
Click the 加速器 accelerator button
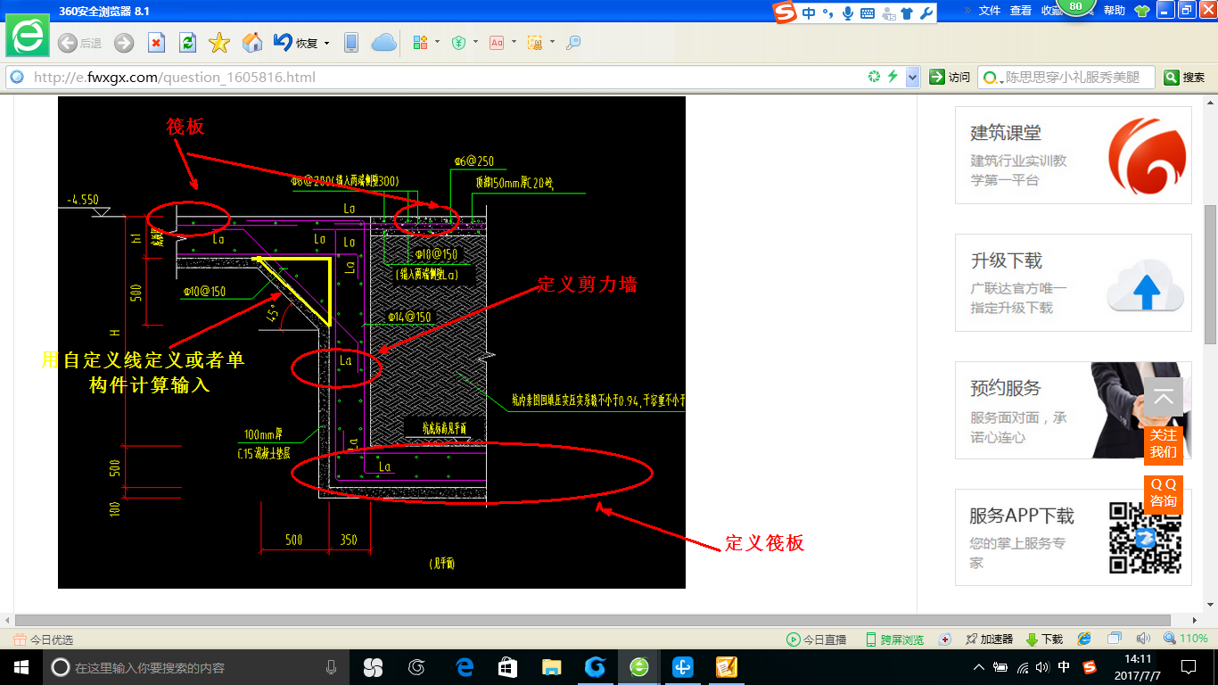click(x=988, y=640)
